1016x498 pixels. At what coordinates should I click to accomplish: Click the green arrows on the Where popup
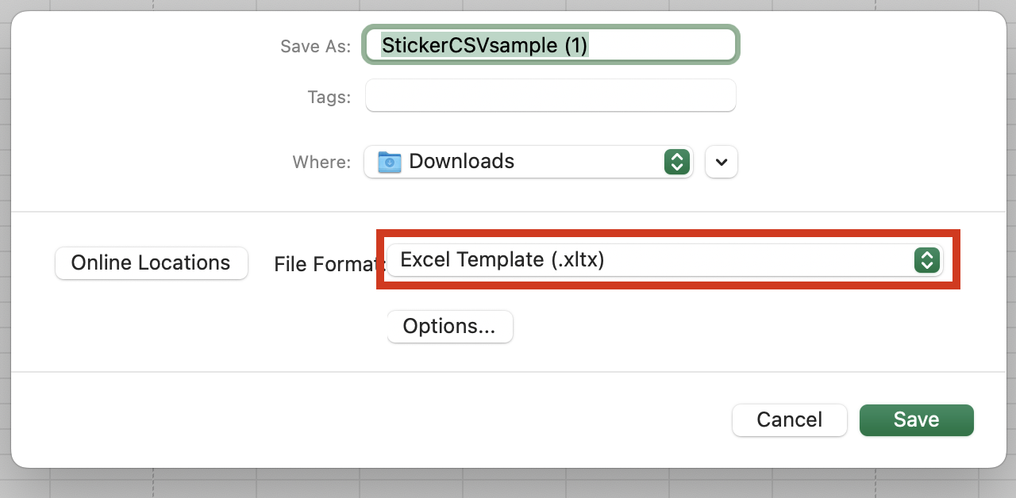coord(676,162)
